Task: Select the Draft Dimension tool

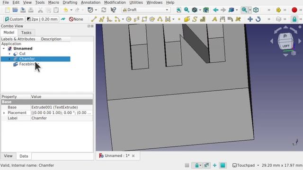Action: [222, 19]
